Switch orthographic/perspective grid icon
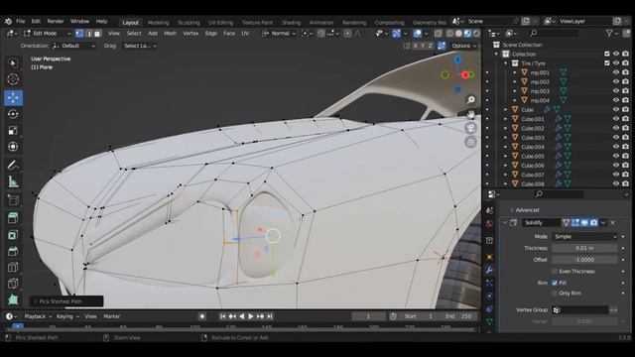Viewport: 635px width, 357px height. [x=470, y=143]
